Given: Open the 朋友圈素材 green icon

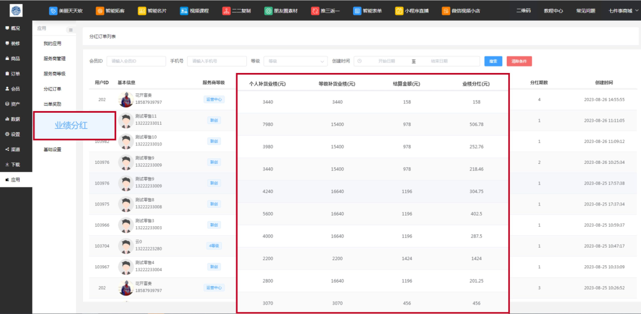Looking at the screenshot, I should pyautogui.click(x=269, y=11).
